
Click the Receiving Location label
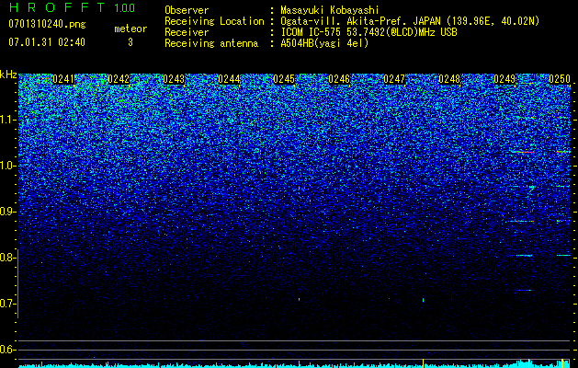[214, 21]
